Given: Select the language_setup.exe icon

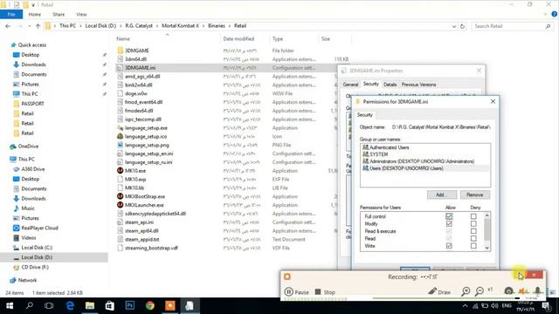Looking at the screenshot, I should point(121,128).
